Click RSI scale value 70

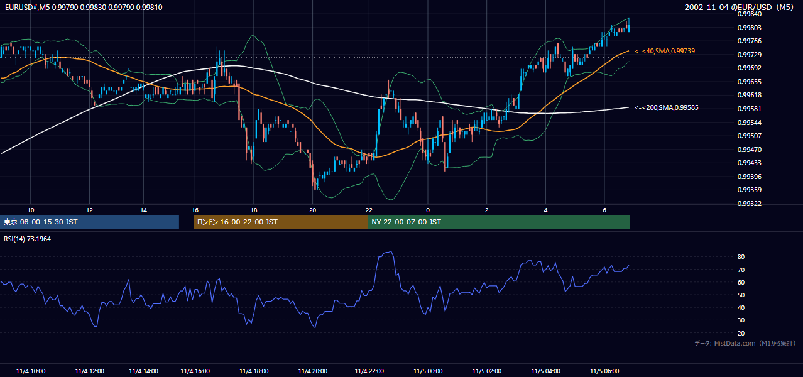(x=741, y=270)
